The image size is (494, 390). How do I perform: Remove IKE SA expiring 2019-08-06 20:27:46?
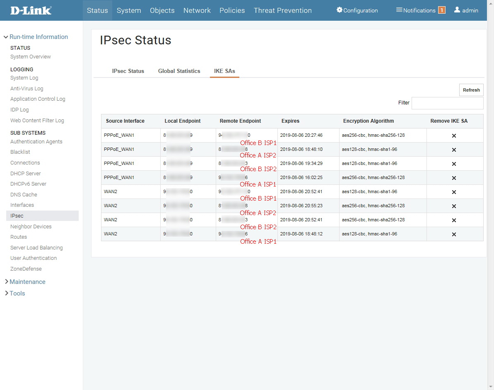coord(454,136)
